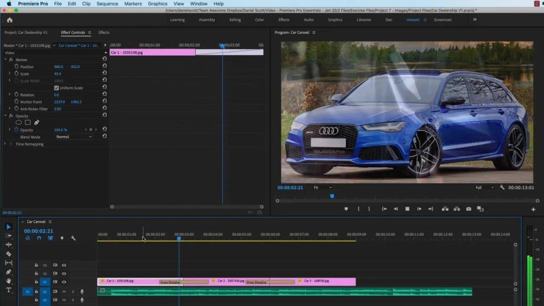Image resolution: width=544 pixels, height=306 pixels.
Task: Collapse the Motion effect group
Action: pyautogui.click(x=5, y=60)
